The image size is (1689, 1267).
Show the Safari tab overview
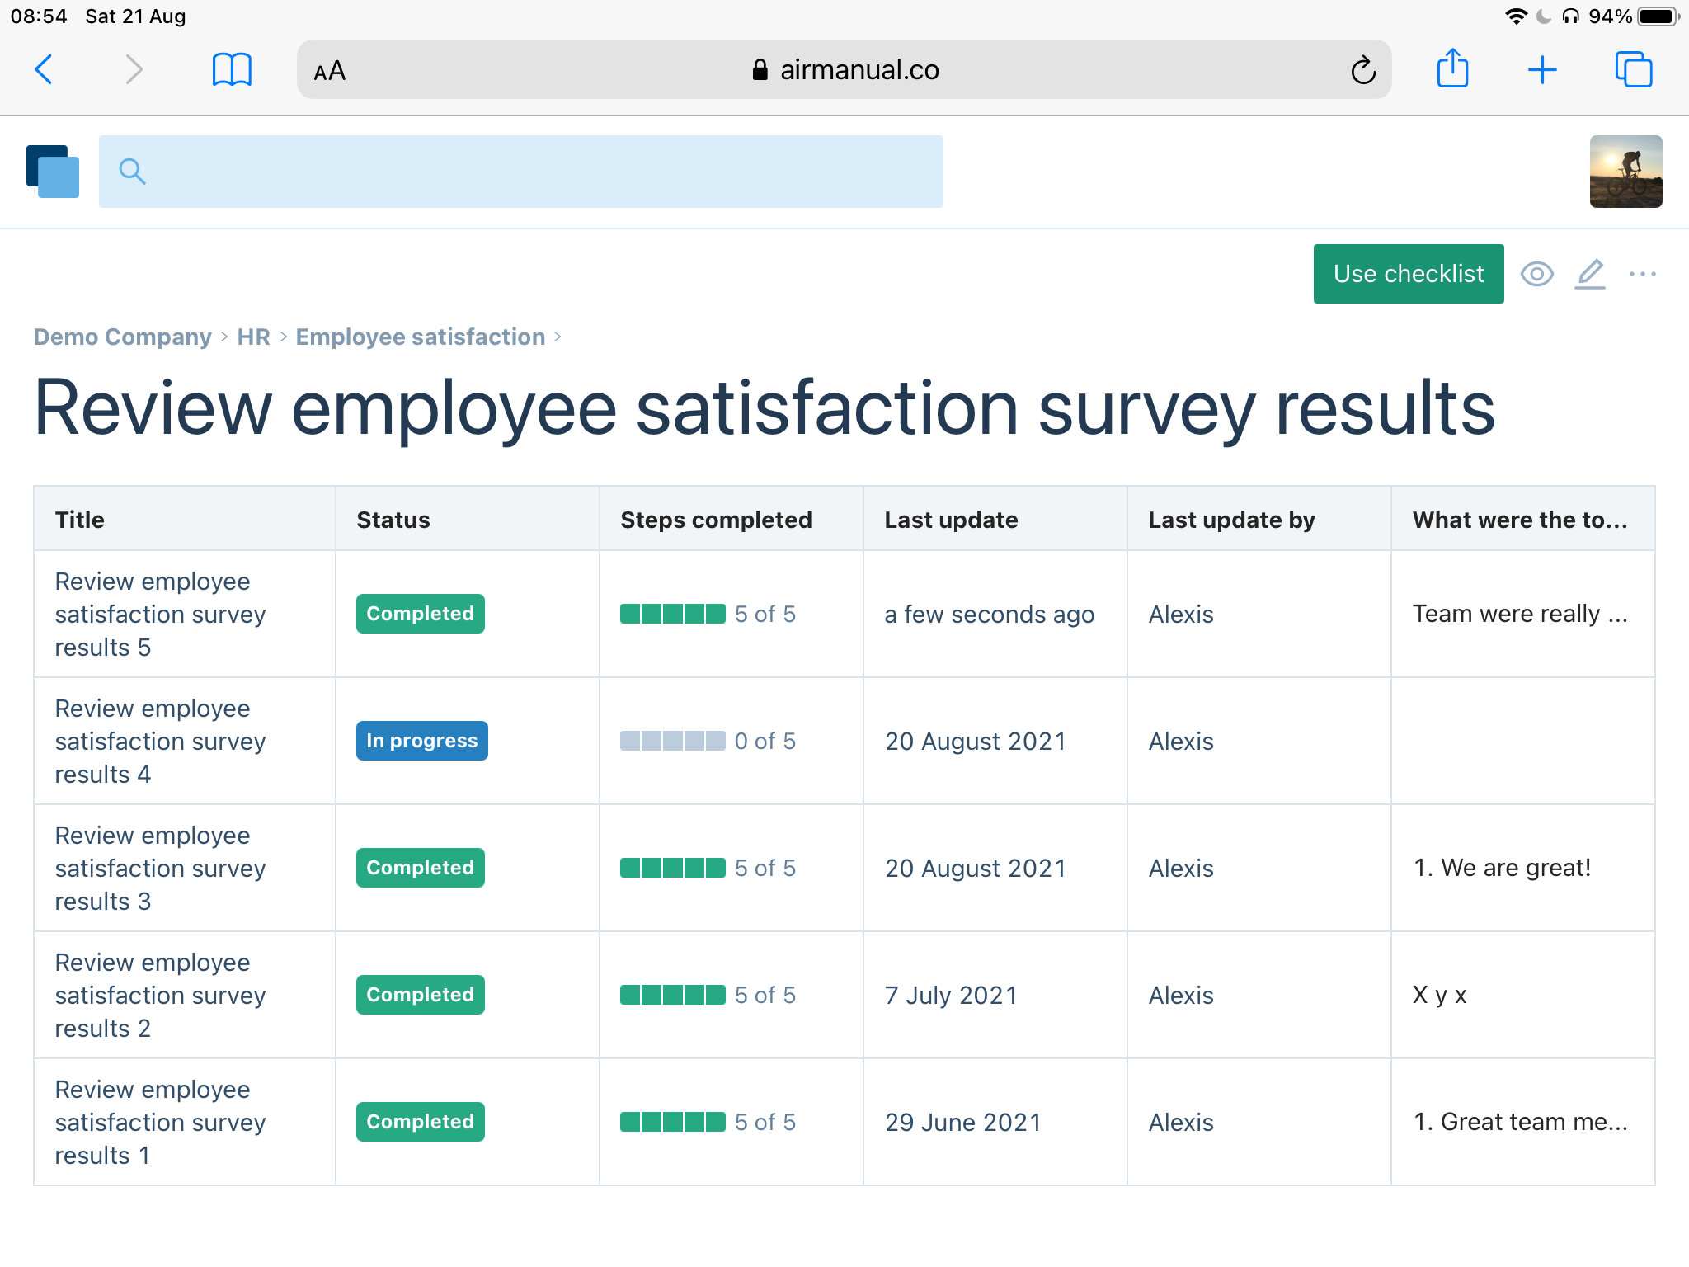coord(1633,69)
